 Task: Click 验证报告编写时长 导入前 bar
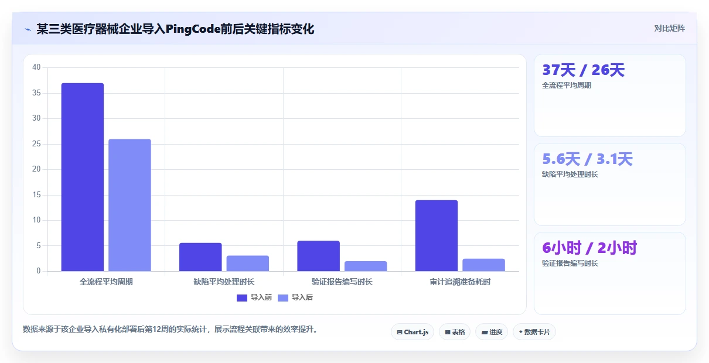pos(318,256)
